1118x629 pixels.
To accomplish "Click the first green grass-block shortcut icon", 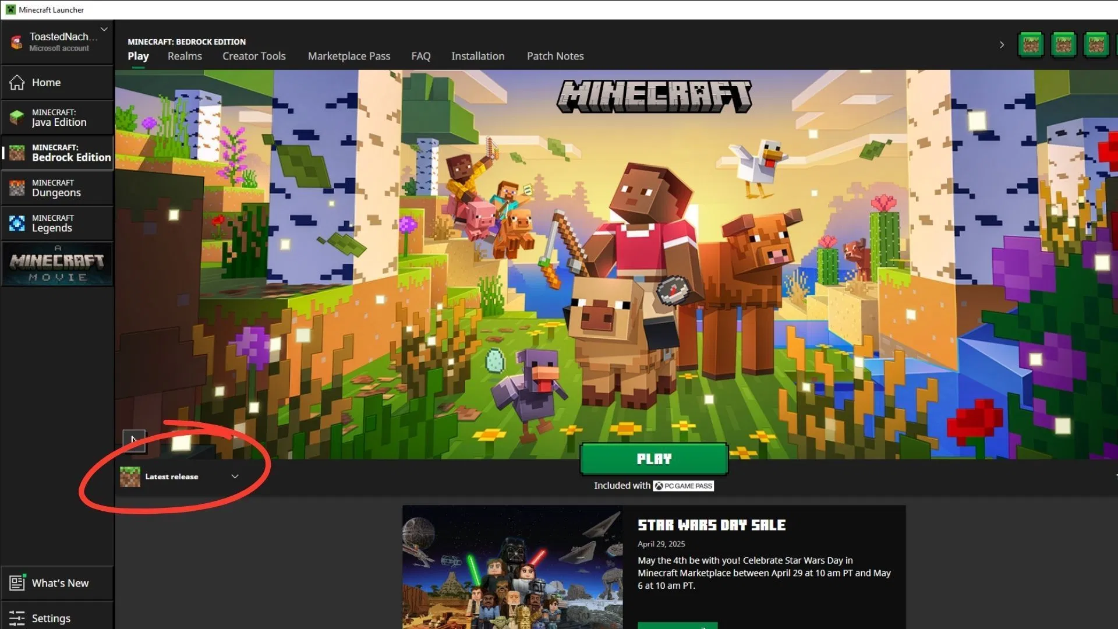I will coord(1031,45).
